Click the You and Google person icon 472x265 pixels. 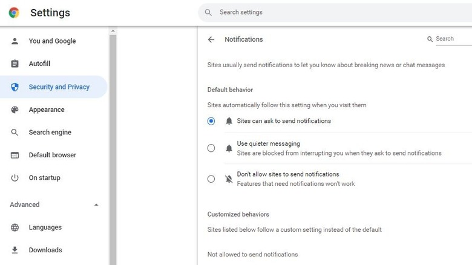pyautogui.click(x=15, y=41)
